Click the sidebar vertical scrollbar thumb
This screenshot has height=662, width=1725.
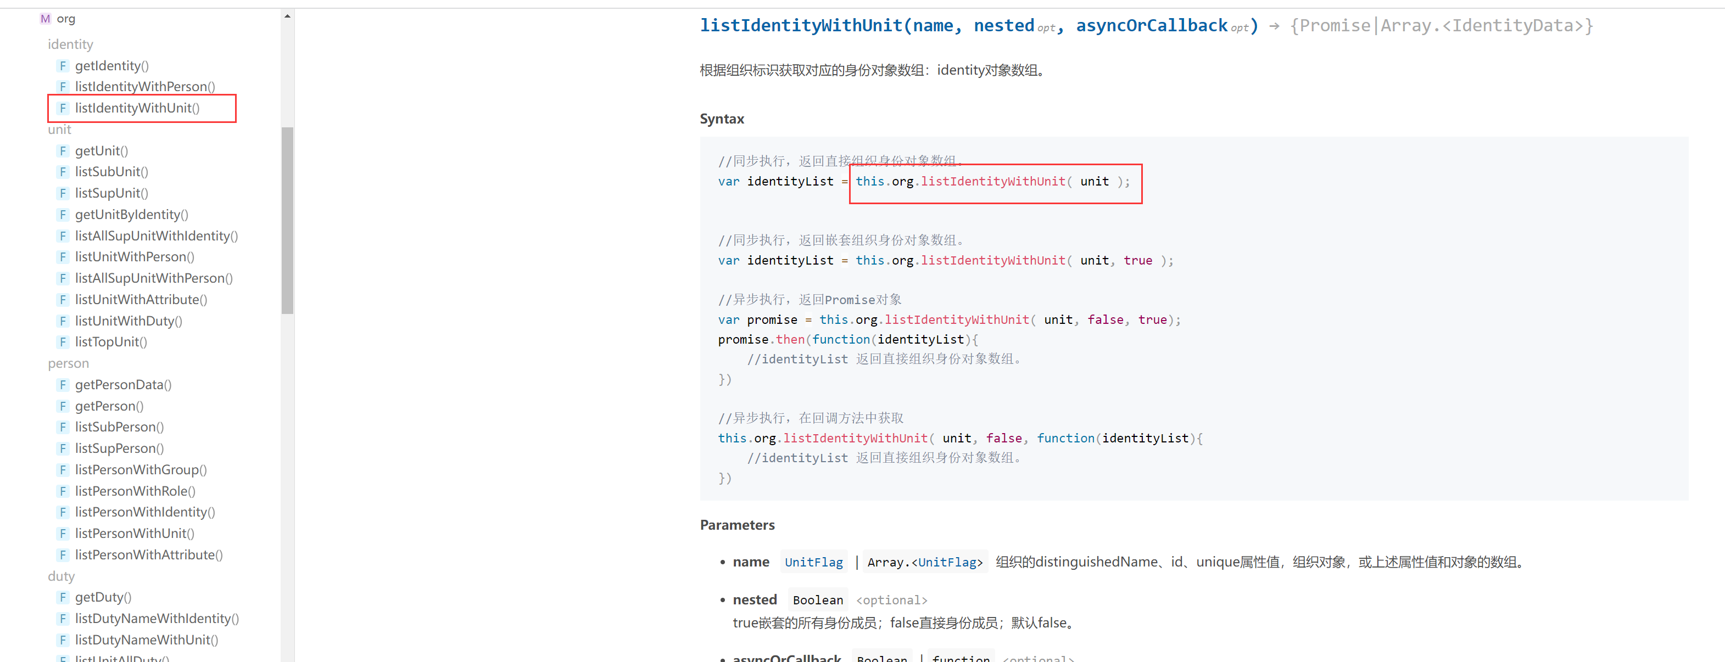pyautogui.click(x=287, y=220)
